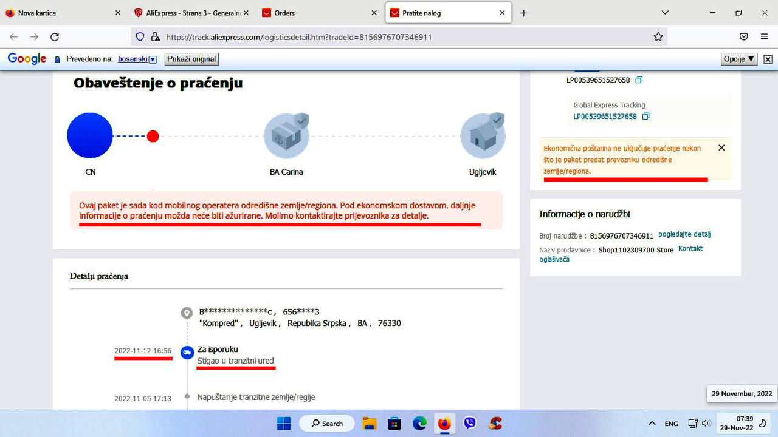Image resolution: width=778 pixels, height=437 pixels.
Task: Close the Nova kartica tab
Action: pyautogui.click(x=118, y=13)
